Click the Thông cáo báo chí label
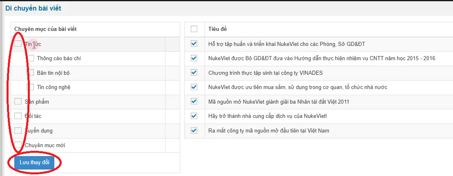Screen dimensions: 453x176 tap(59, 59)
